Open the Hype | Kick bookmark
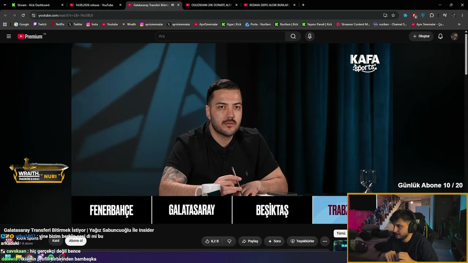 (231, 24)
